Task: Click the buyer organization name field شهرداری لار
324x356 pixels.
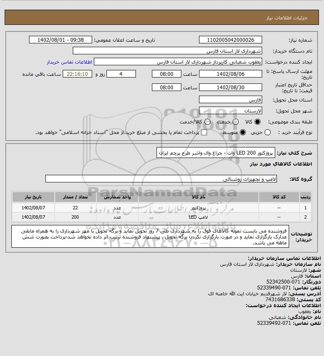Action: point(167,51)
